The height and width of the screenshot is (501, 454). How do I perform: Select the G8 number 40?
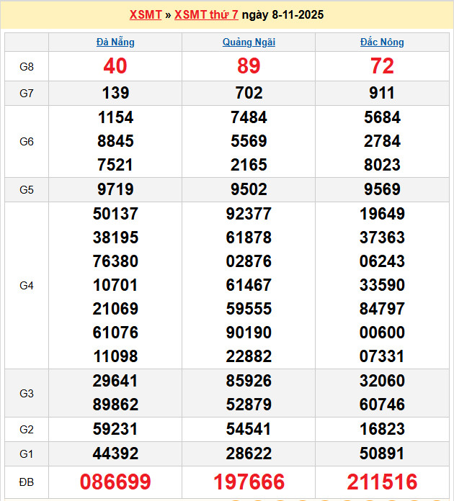click(x=115, y=66)
